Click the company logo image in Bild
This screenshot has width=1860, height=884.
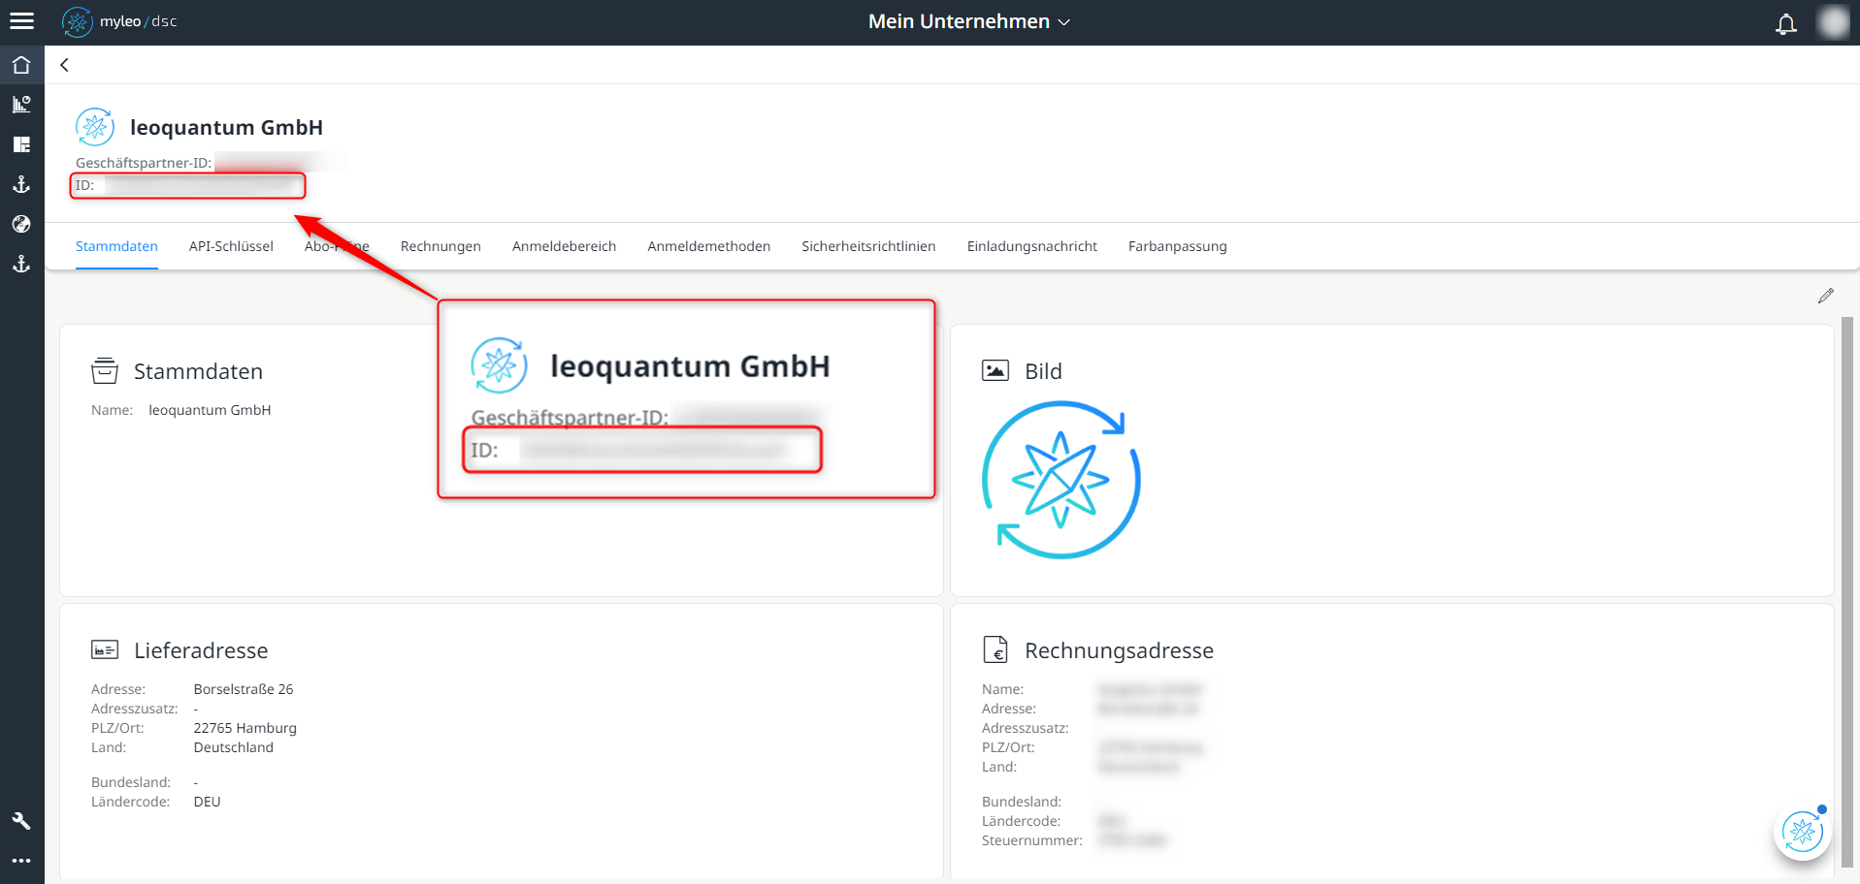(x=1061, y=480)
